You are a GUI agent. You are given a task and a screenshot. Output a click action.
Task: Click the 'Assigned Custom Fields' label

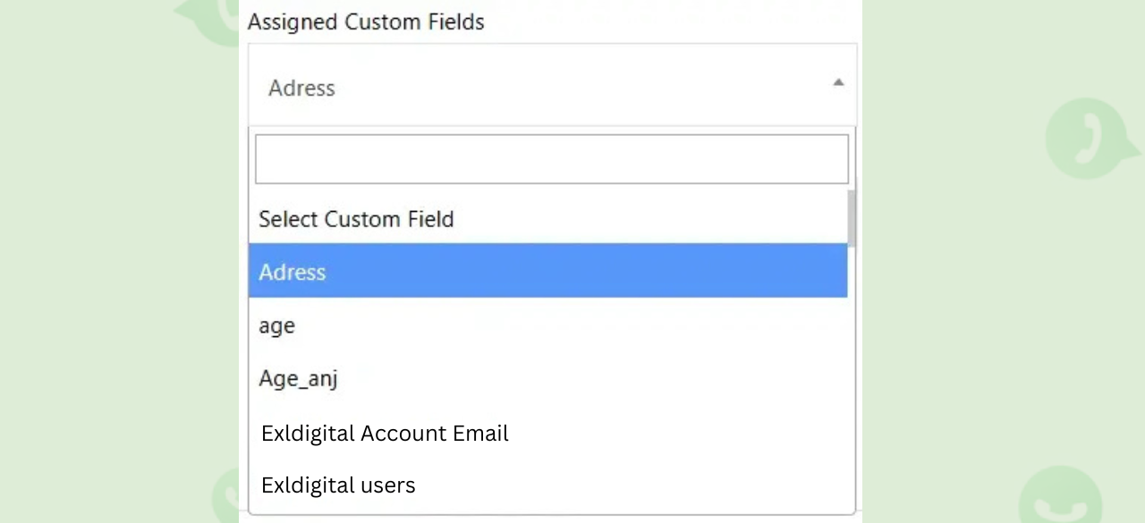366,21
